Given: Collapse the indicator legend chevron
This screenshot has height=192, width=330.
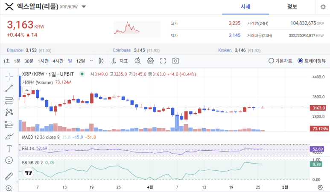Looking at the screenshot, I should pyautogui.click(x=27, y=90).
